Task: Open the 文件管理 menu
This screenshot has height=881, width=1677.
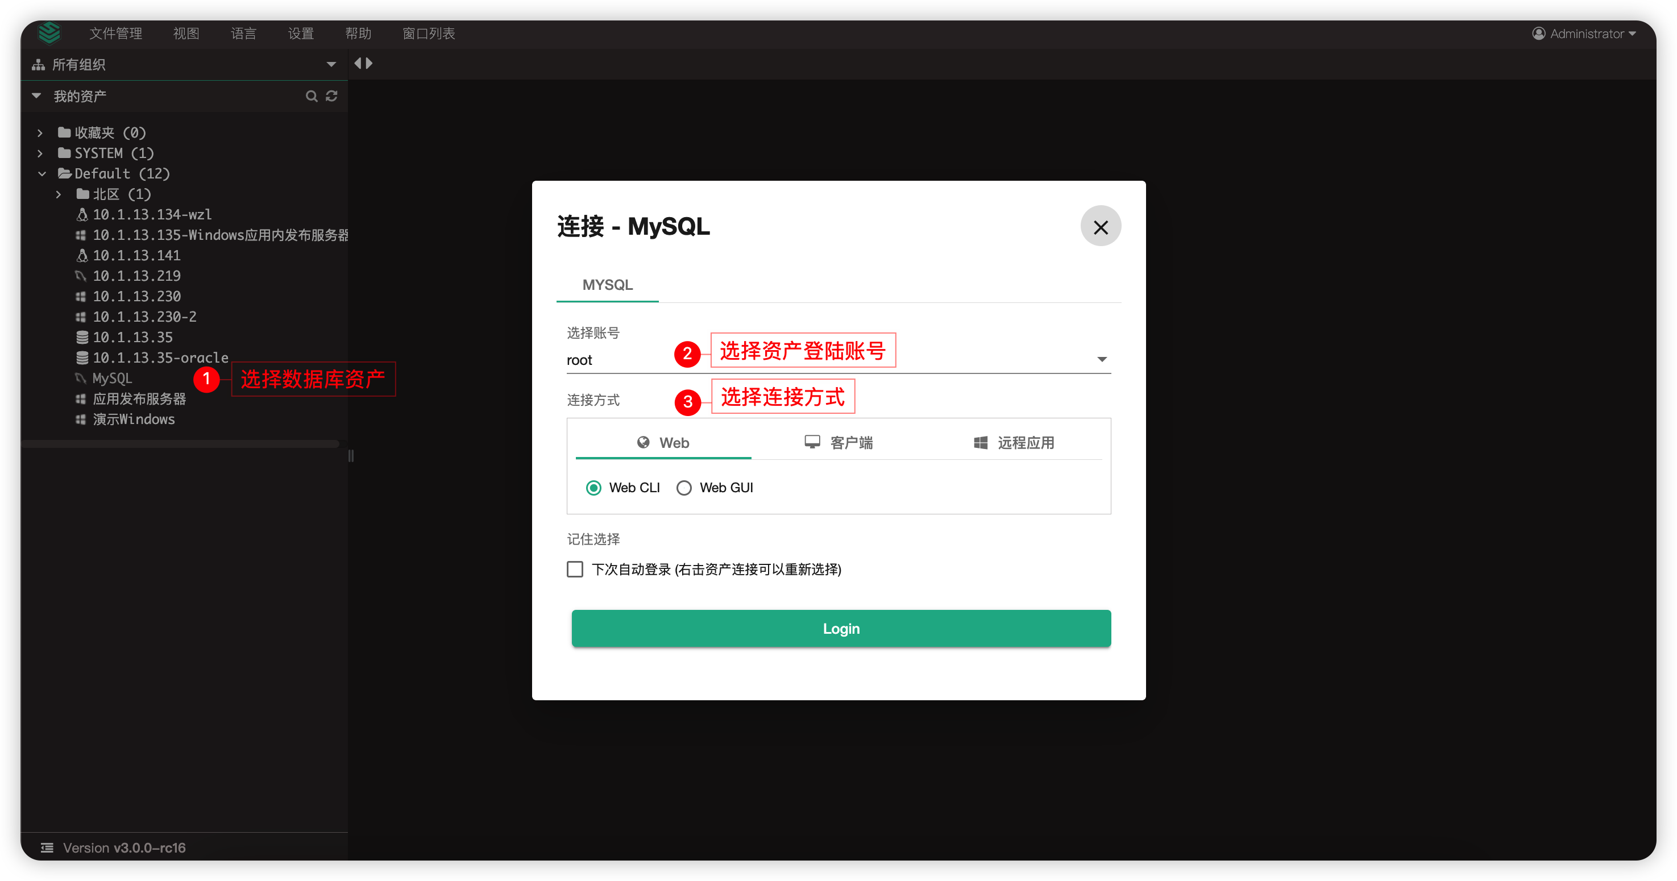Action: pos(116,33)
